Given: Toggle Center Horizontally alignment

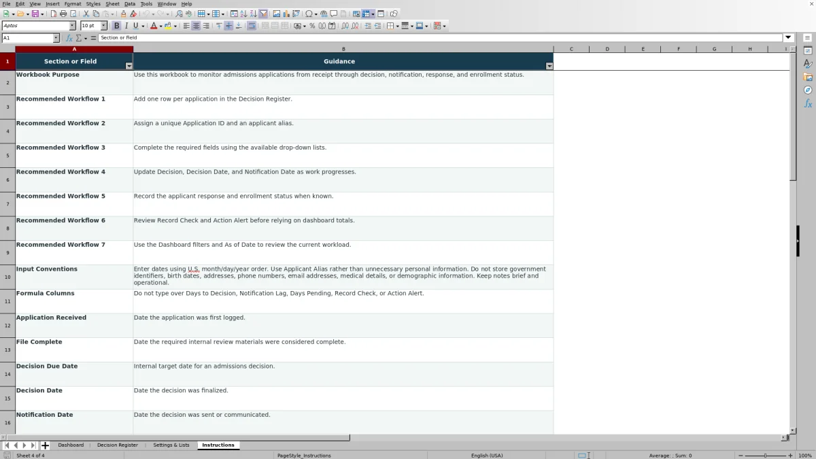Looking at the screenshot, I should (x=196, y=26).
